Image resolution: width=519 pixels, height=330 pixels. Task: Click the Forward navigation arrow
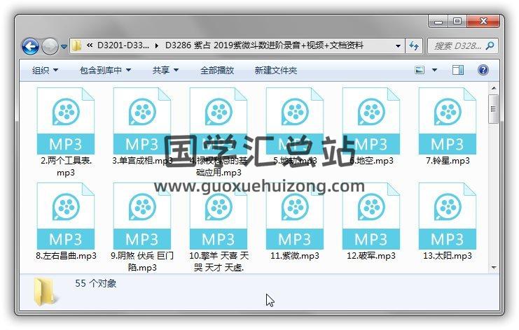(50, 46)
